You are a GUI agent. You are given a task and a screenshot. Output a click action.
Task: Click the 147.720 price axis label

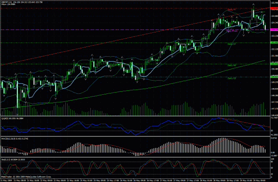tap(274, 102)
